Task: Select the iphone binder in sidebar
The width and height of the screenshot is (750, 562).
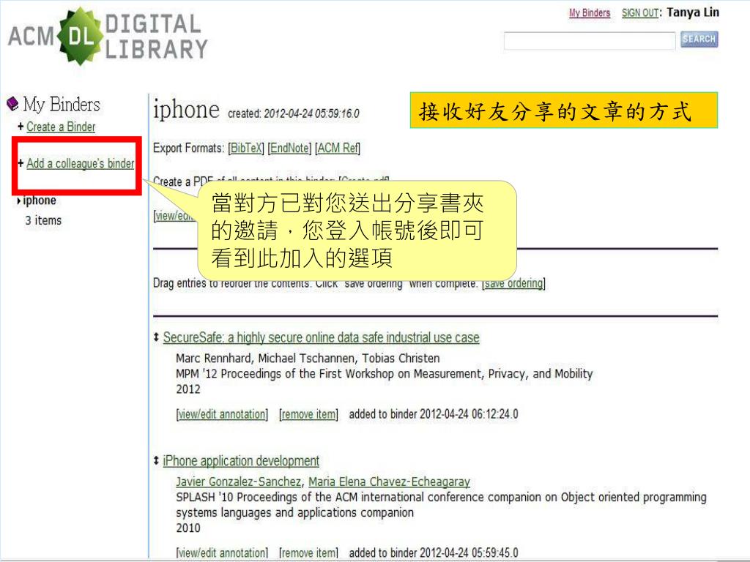Action: click(x=40, y=201)
